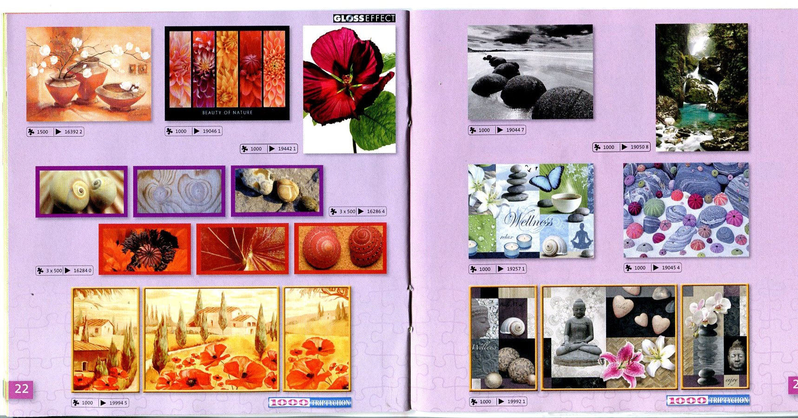Click the 1000 Triptychon logo under Buddha triptych
This screenshot has width=798, height=418.
point(708,400)
